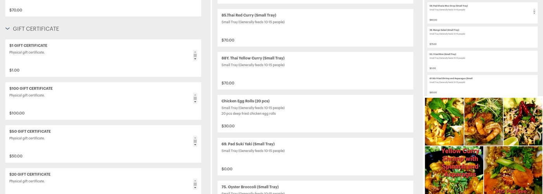This screenshot has width=543, height=194.
Task: Collapse the GIFT CERTIFICATE section chevron
Action: click(7, 29)
